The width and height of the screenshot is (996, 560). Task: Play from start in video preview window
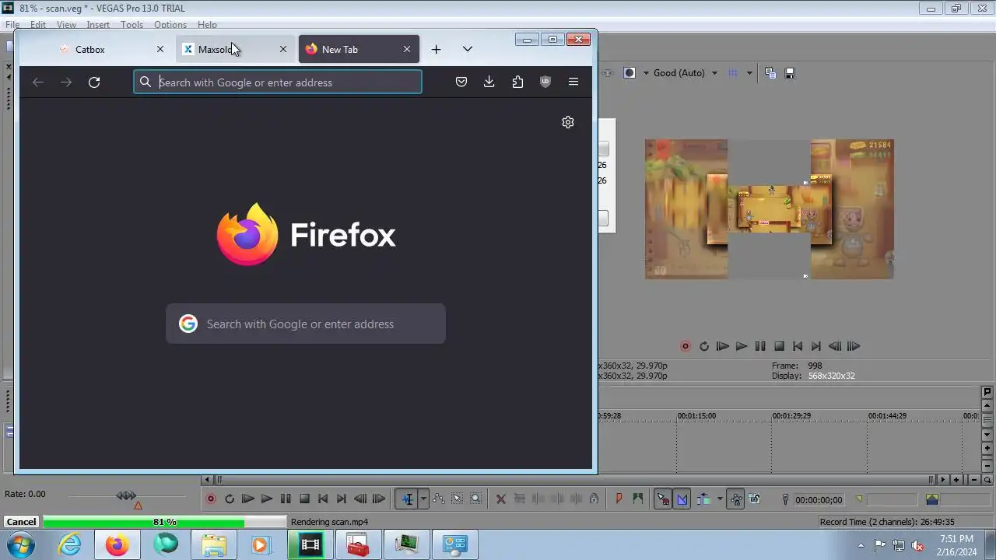click(723, 346)
